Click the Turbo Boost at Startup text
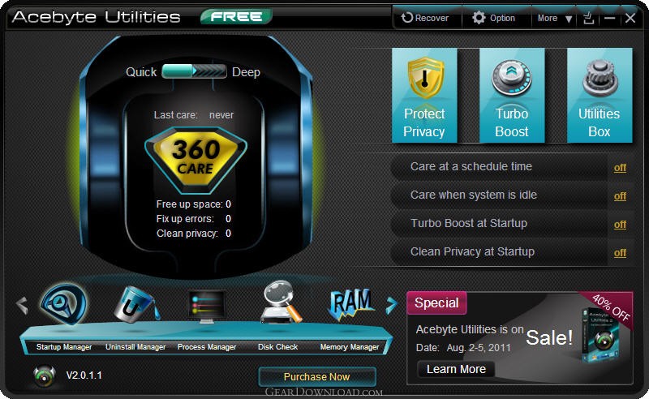 tap(469, 223)
